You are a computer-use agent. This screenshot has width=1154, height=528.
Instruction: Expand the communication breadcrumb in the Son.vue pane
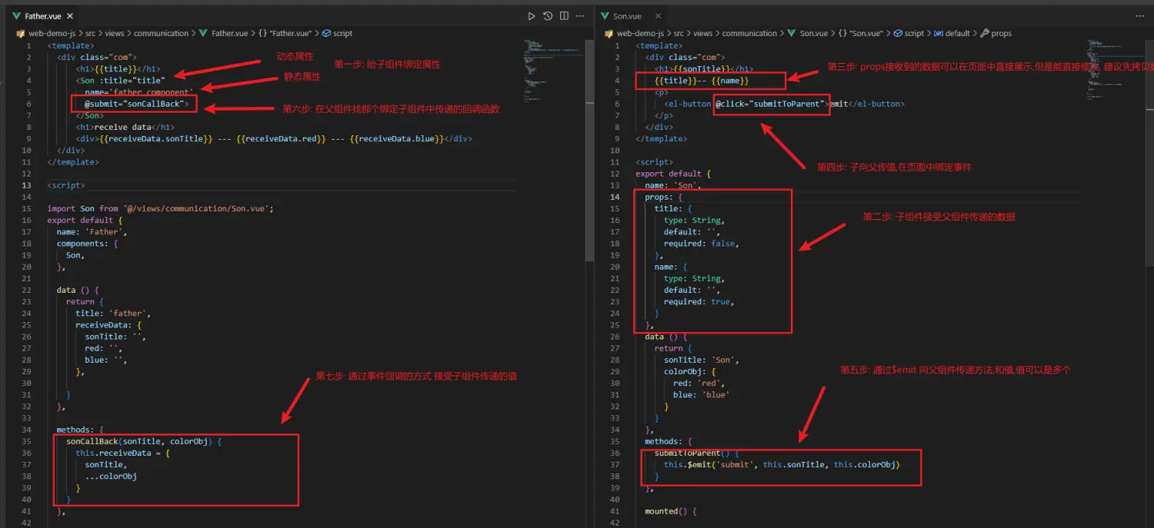pos(749,34)
